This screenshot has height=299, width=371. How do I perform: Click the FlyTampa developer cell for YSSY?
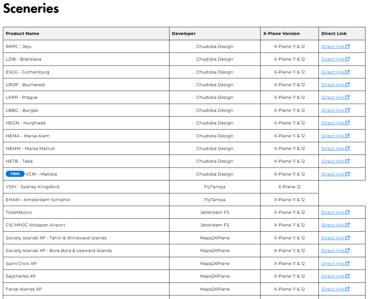214,187
